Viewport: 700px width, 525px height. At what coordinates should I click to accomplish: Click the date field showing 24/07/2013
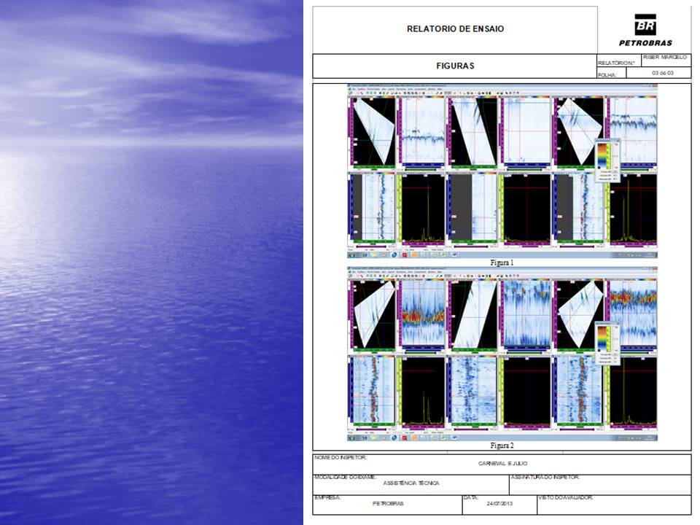[x=499, y=504]
